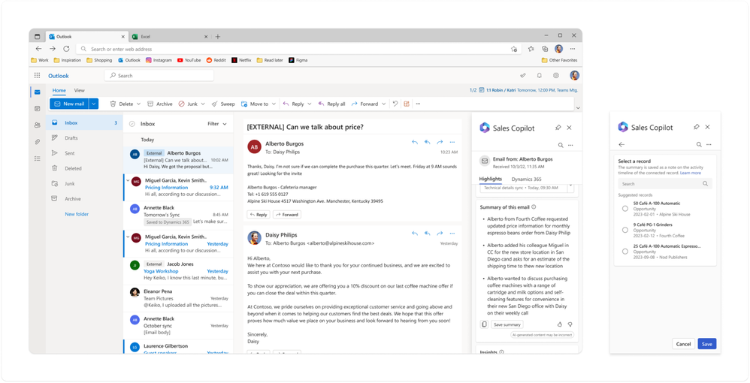Refresh the browser page
This screenshot has width=750, height=383.
(x=66, y=49)
